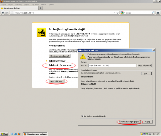This screenshot has width=161, height=136.
Task: Click Show Desktop quick launch icon
Action: coord(12,134)
